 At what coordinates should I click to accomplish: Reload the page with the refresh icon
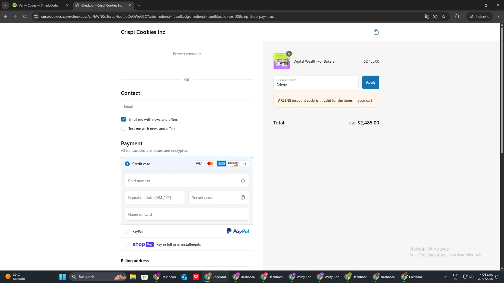point(25,16)
